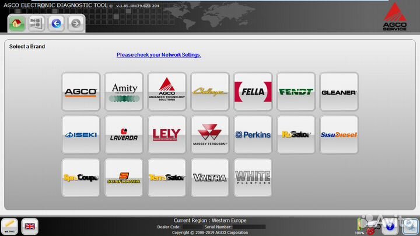Open the 'Please check your Network Settings' link
The height and width of the screenshot is (236, 420).
pos(159,55)
